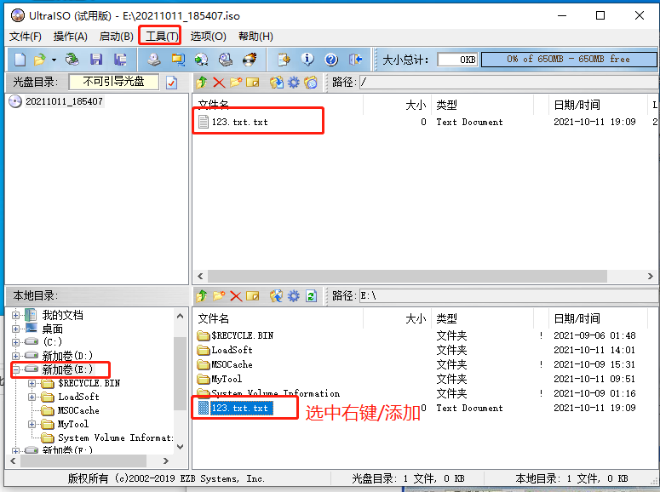This screenshot has width=660, height=492.
Task: Expand the 我的文档 tree node
Action: (x=15, y=315)
